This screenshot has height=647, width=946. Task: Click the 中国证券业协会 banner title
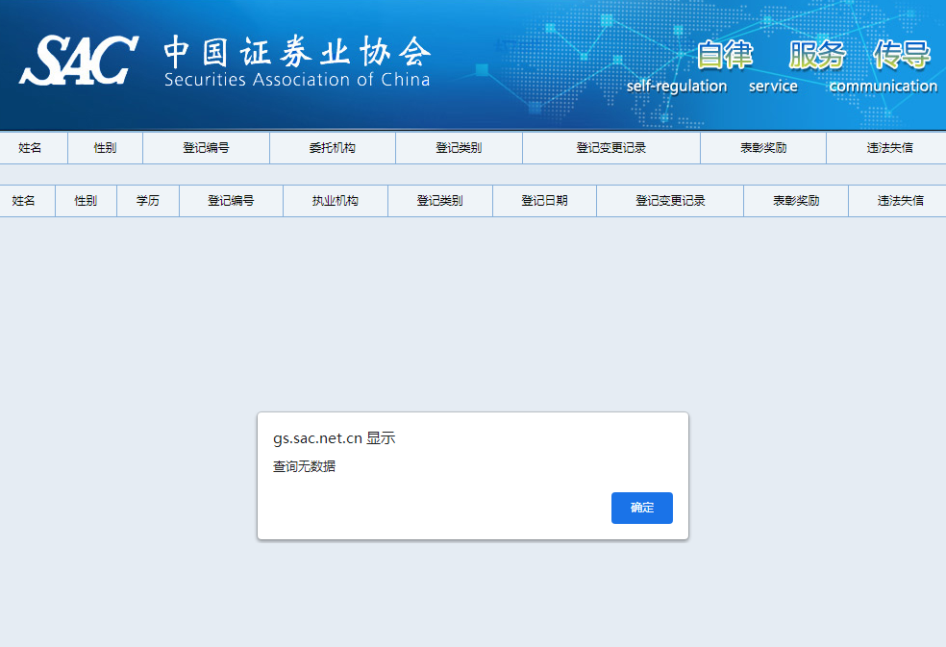coord(297,51)
